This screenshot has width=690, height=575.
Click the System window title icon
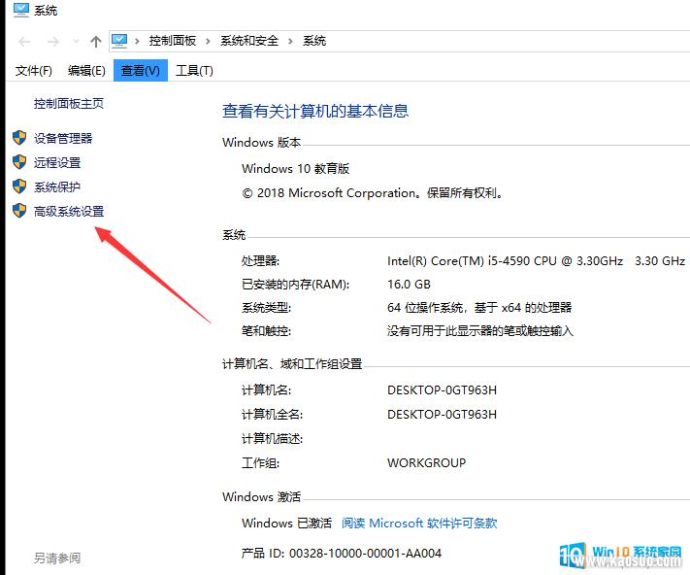pyautogui.click(x=21, y=10)
